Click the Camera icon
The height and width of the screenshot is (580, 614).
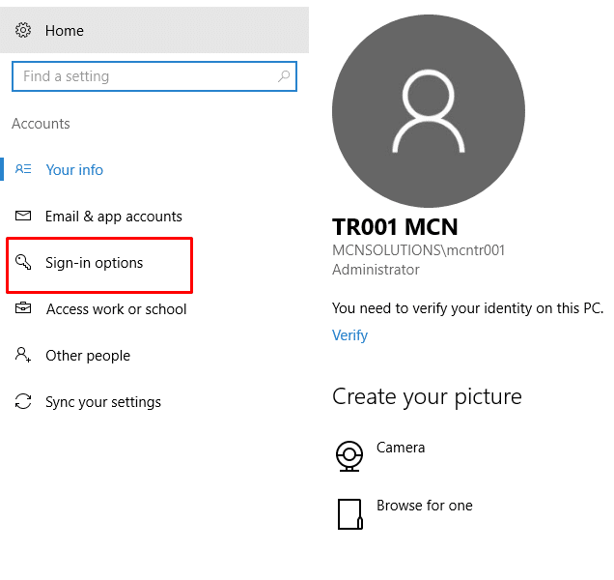tap(349, 453)
